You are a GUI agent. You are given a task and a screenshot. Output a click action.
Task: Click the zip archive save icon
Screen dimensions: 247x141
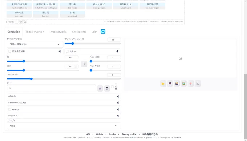pos(177,84)
